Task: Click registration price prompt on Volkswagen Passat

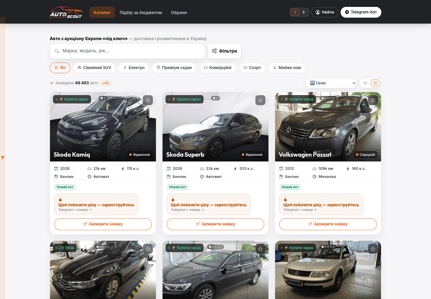Action: point(321,205)
